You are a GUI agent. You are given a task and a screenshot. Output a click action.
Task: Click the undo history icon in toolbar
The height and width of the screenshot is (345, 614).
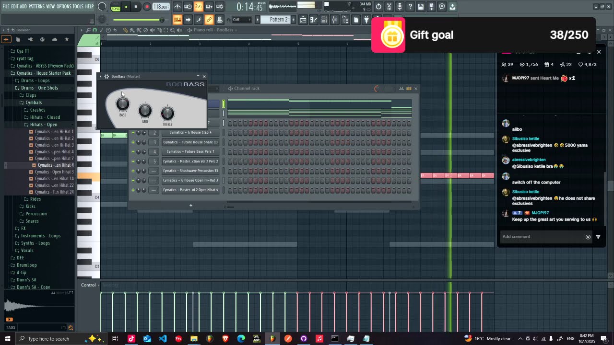click(379, 7)
